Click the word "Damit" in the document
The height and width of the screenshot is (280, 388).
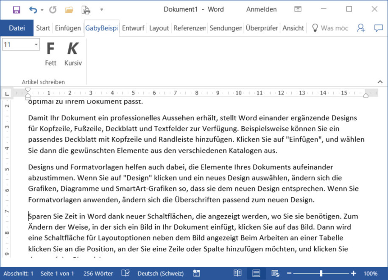[38, 118]
